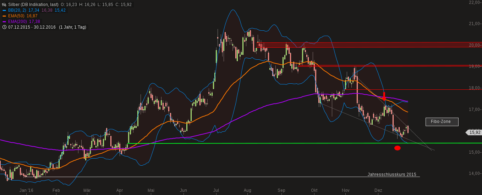
Task: Click the EMA(200) value 17,38
Action: click(x=35, y=22)
